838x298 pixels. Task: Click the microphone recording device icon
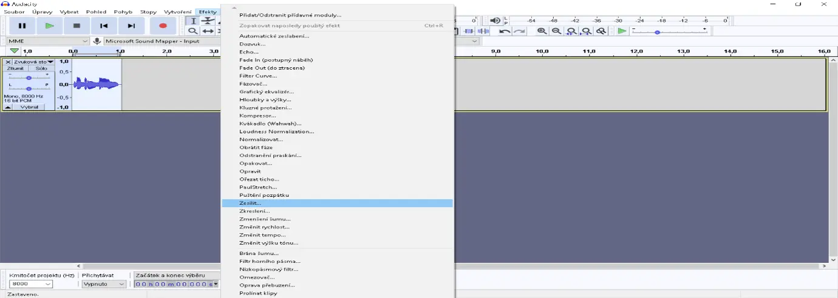(x=97, y=41)
